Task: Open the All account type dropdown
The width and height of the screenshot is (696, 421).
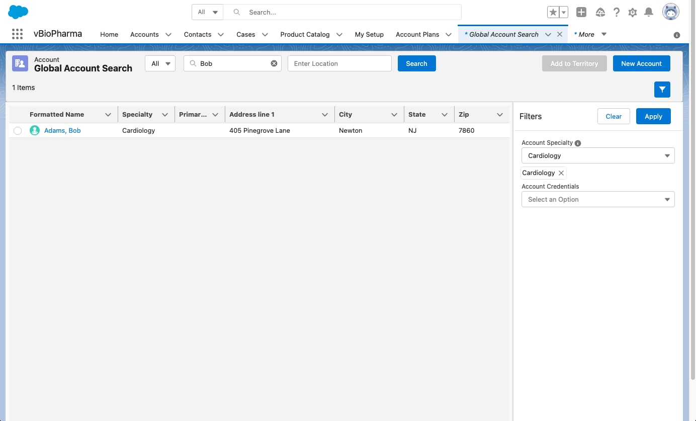Action: [160, 63]
